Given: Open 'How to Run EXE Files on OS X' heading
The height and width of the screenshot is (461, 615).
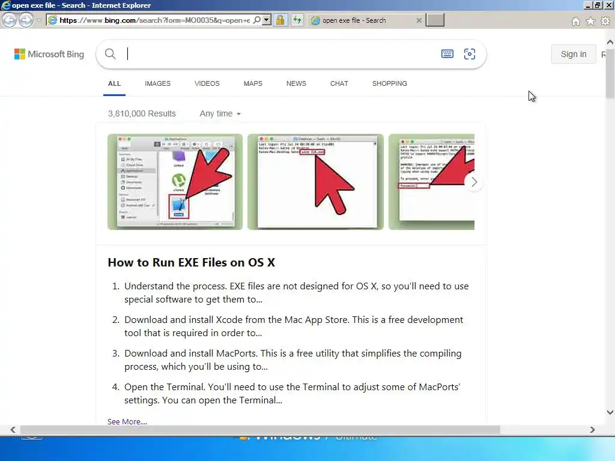Looking at the screenshot, I should pos(192,262).
